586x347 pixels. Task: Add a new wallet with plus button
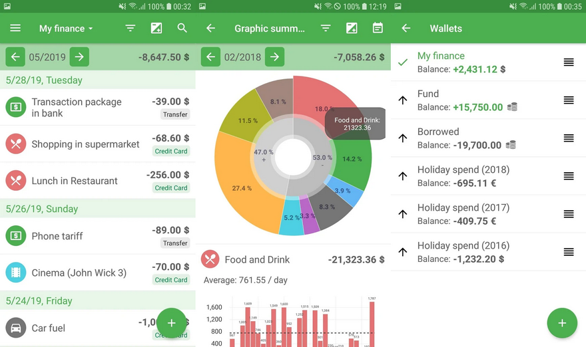point(562,323)
